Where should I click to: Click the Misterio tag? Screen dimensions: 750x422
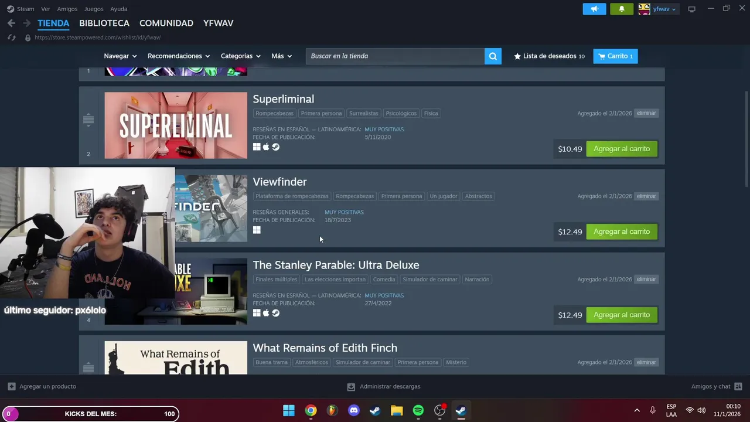456,362
